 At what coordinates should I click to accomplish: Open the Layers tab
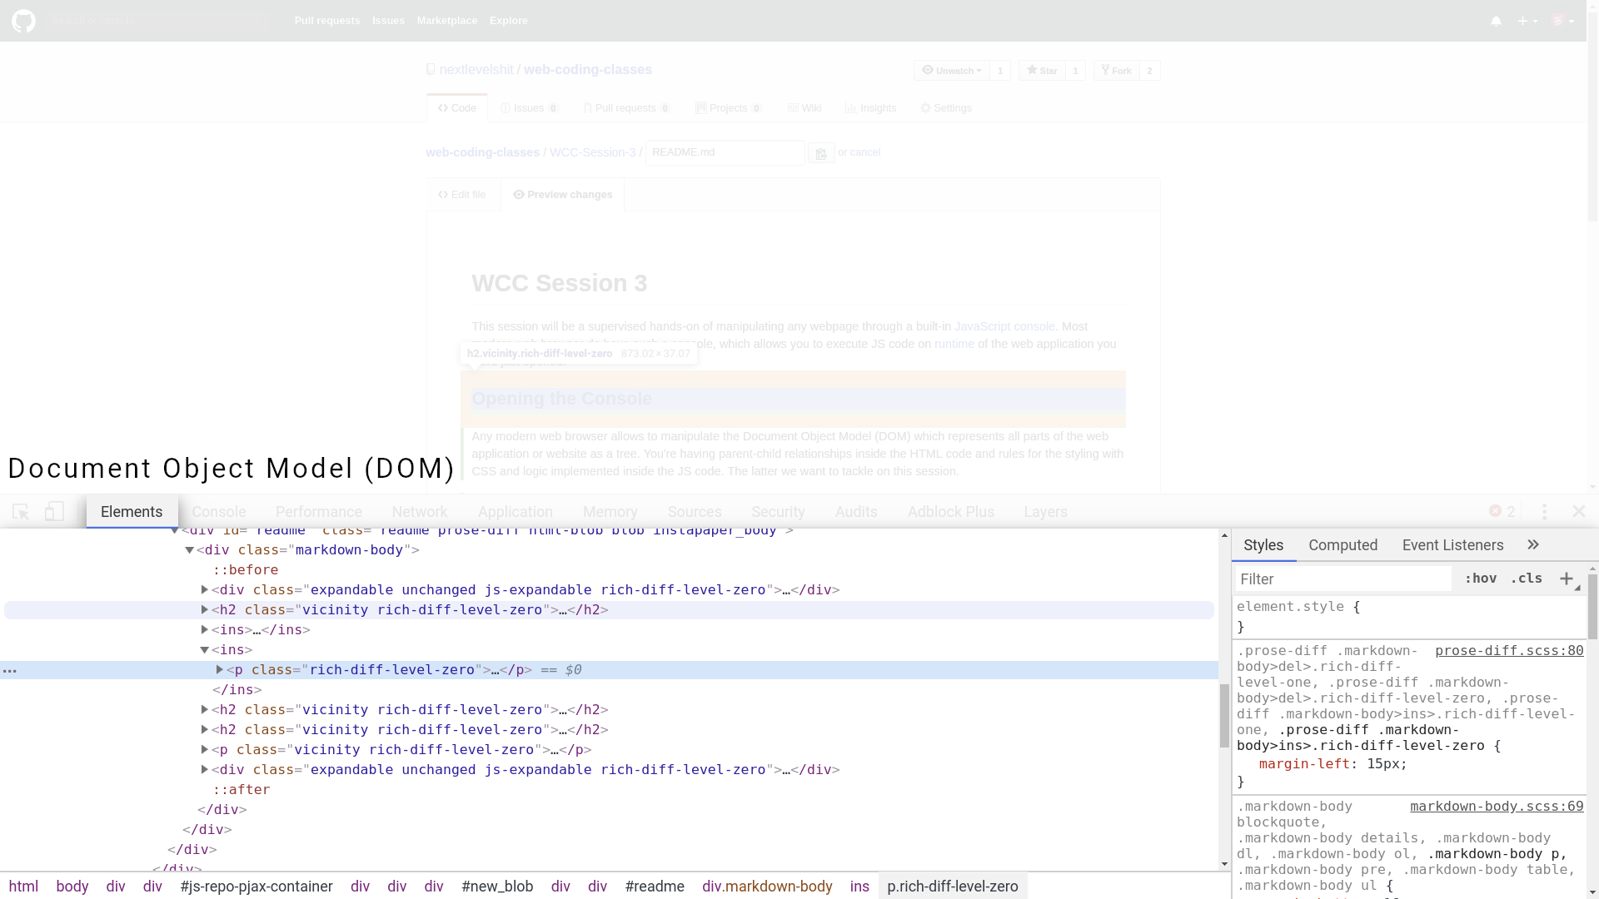pyautogui.click(x=1045, y=512)
